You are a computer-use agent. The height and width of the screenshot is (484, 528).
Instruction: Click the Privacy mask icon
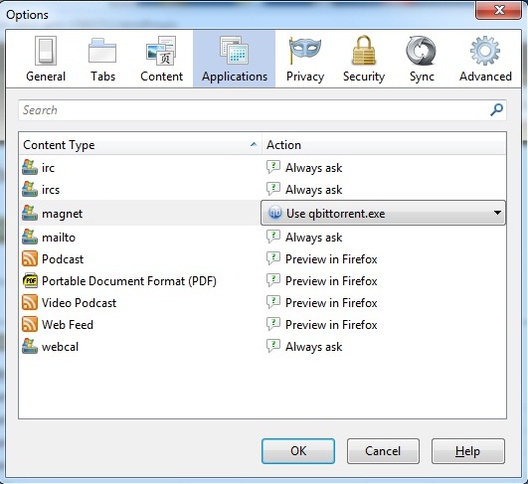[304, 51]
